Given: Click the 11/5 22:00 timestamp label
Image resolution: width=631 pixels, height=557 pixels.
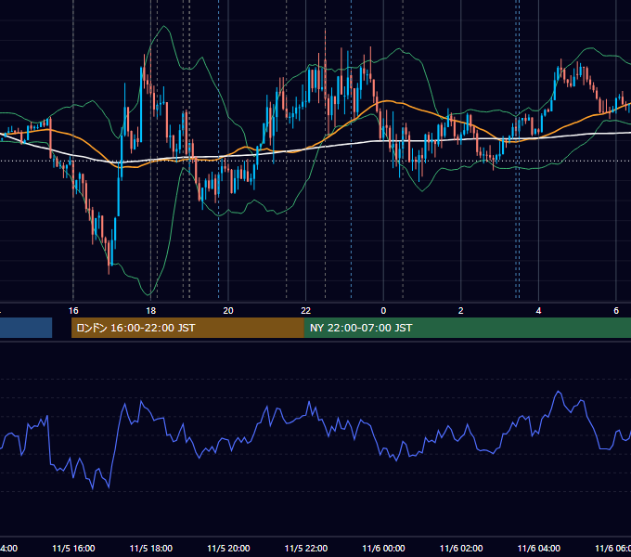Looking at the screenshot, I should (306, 549).
